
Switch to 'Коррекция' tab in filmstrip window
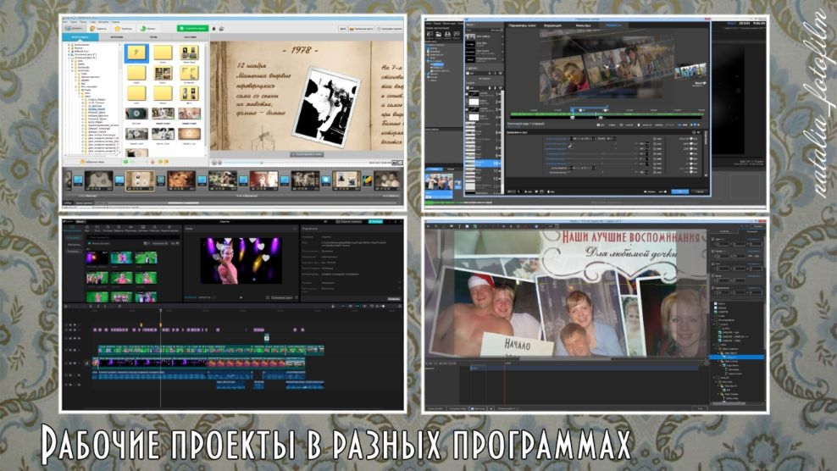pyautogui.click(x=552, y=25)
